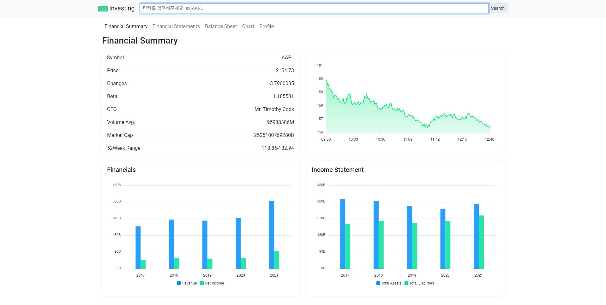Switch to the Balance Sheet tab
The height and width of the screenshot is (305, 606).
(x=220, y=26)
